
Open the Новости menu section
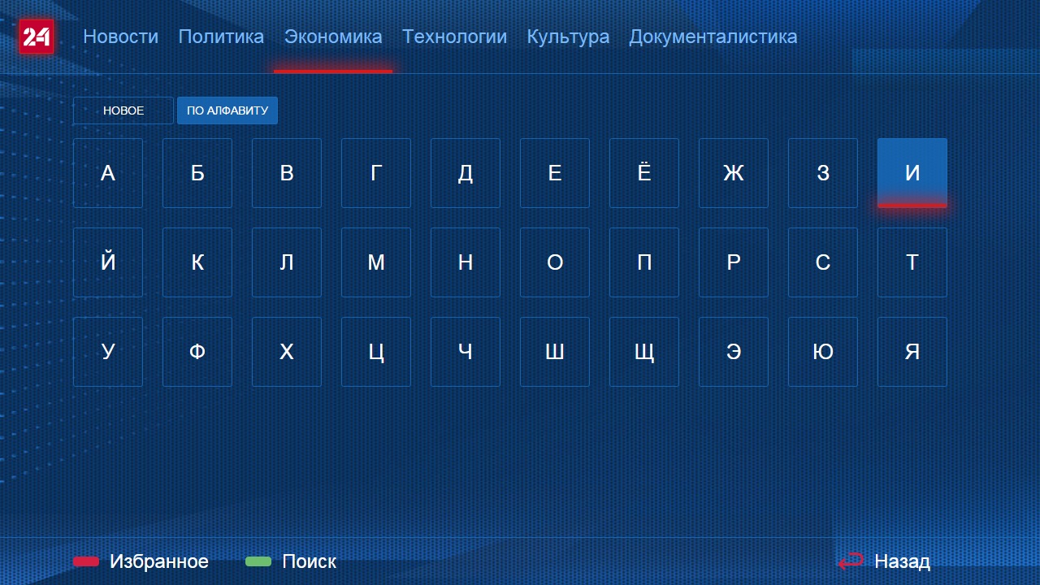tap(120, 37)
